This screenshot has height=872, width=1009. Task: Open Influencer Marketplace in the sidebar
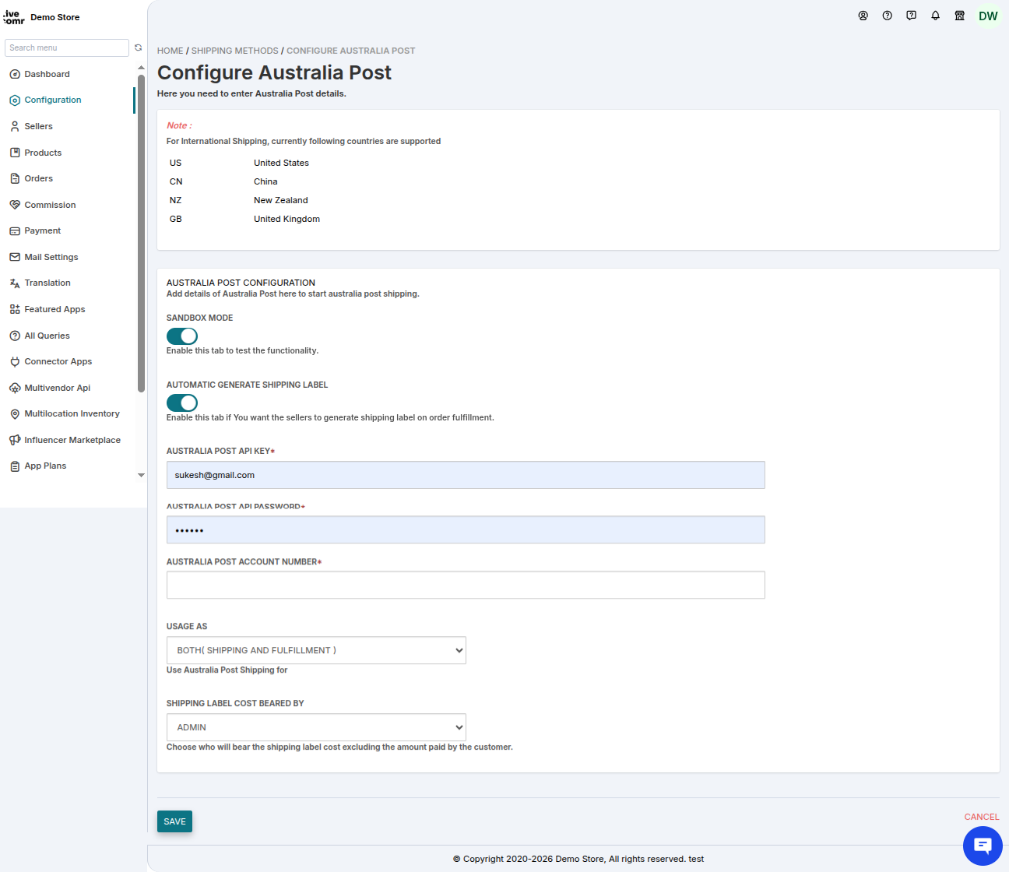[72, 440]
